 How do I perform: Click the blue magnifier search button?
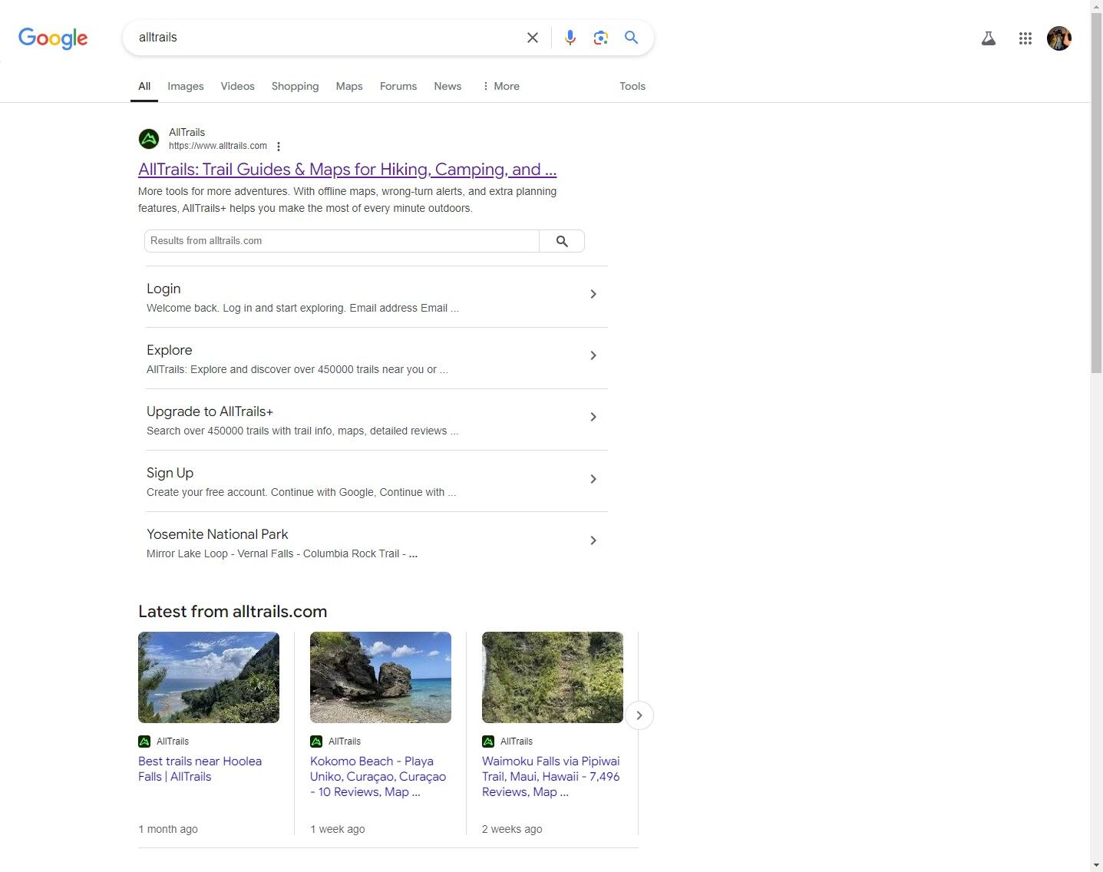pyautogui.click(x=631, y=37)
